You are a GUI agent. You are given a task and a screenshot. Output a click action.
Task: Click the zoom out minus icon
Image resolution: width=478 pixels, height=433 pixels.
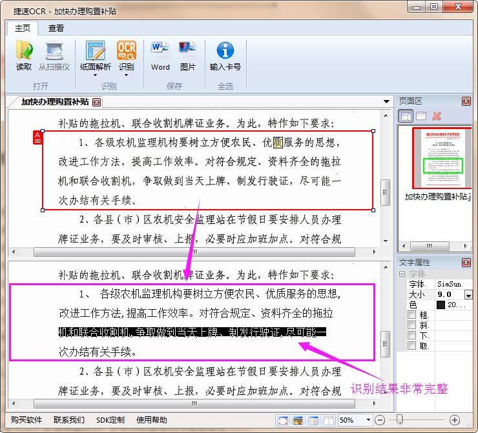pos(380,421)
